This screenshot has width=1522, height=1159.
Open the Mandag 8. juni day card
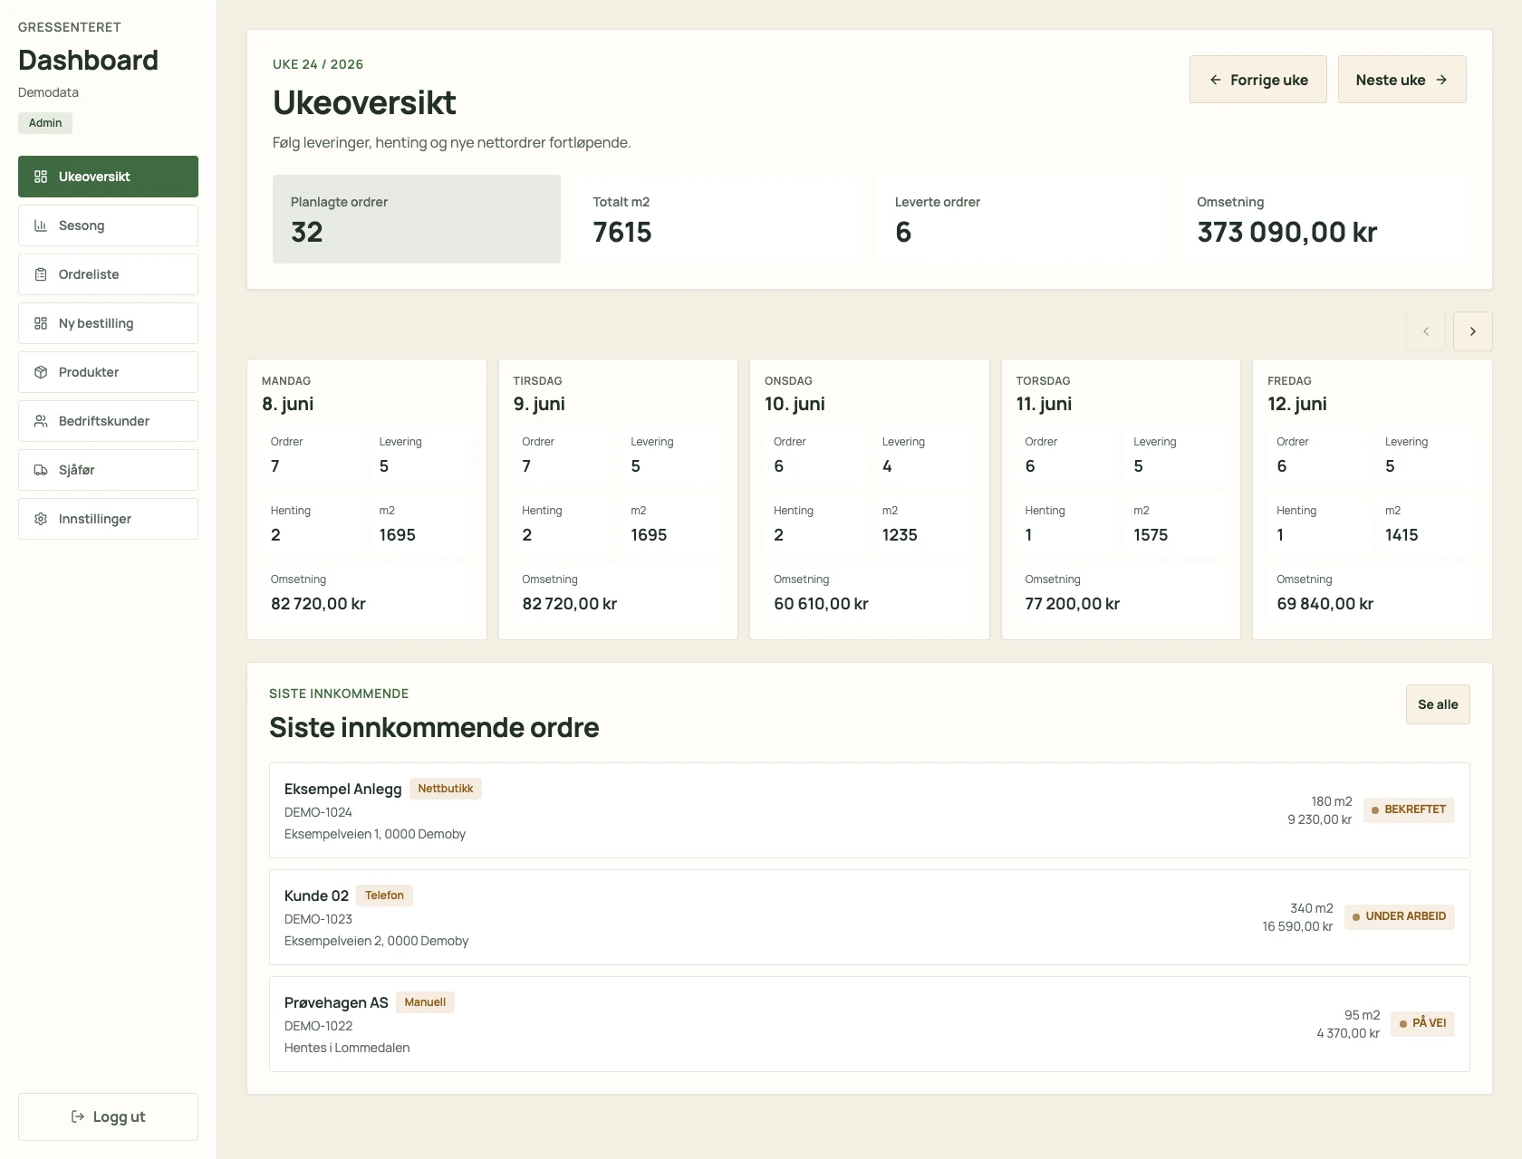[367, 500]
